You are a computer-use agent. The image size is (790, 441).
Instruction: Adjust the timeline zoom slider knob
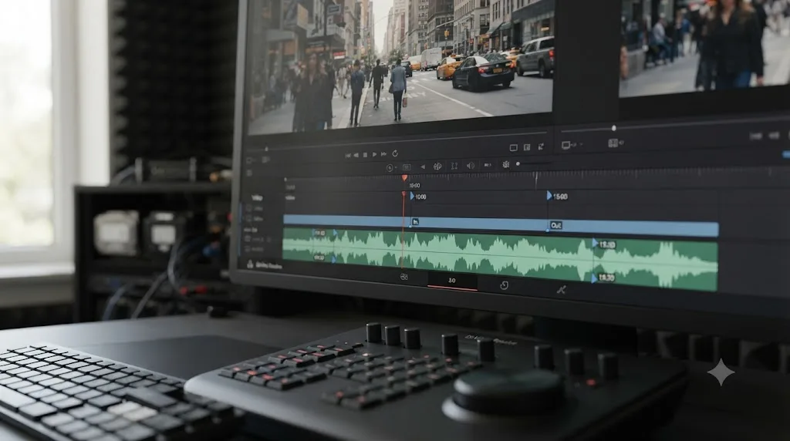pyautogui.click(x=518, y=163)
